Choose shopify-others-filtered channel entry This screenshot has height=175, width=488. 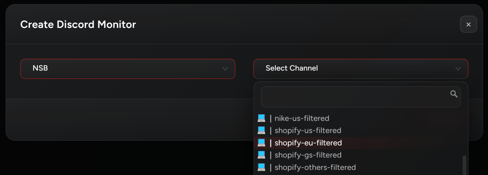point(315,167)
